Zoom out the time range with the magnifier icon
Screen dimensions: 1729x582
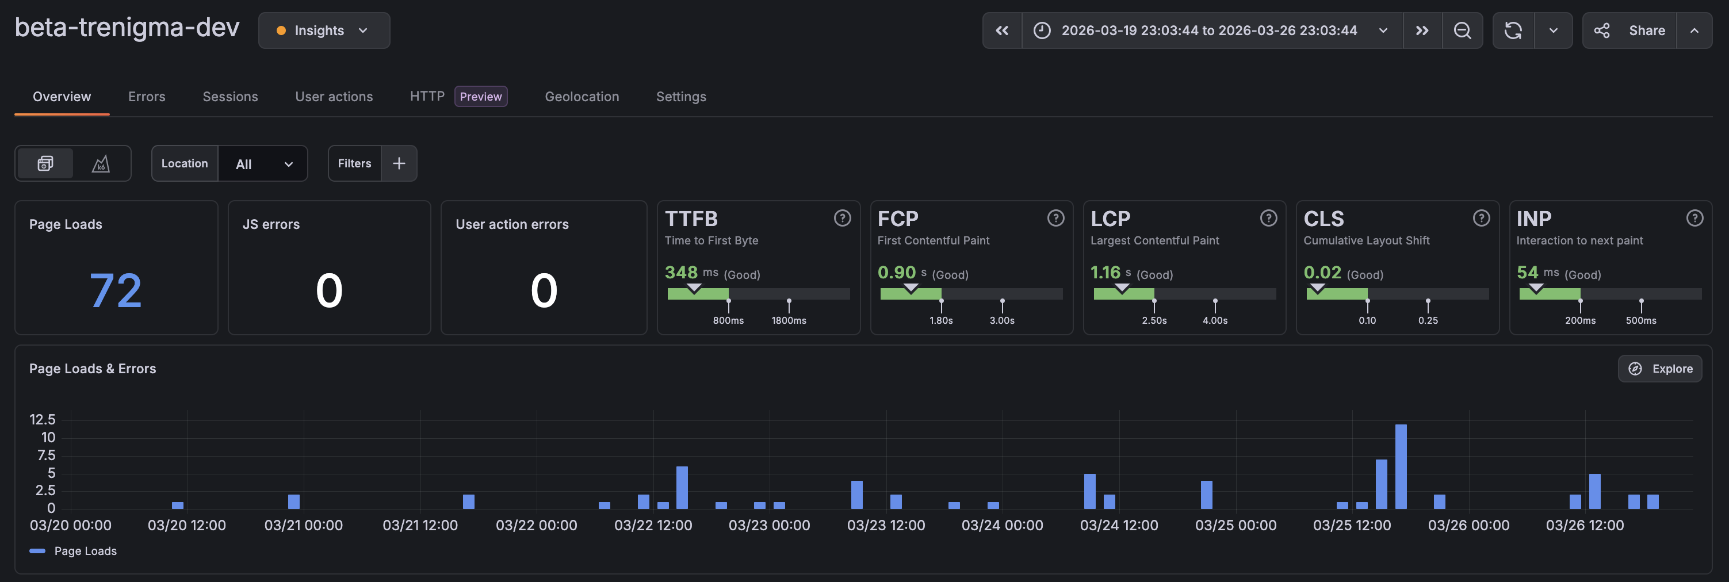point(1463,30)
